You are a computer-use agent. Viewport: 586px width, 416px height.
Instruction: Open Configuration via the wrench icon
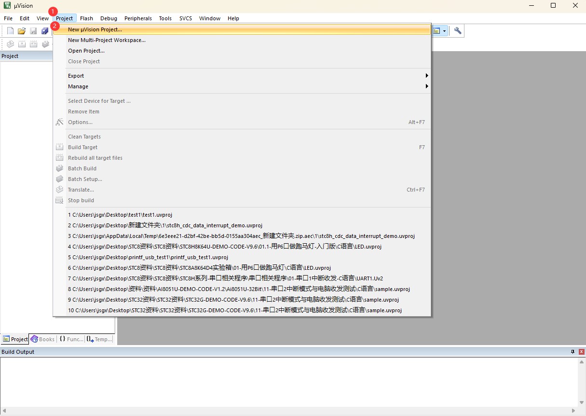click(458, 31)
